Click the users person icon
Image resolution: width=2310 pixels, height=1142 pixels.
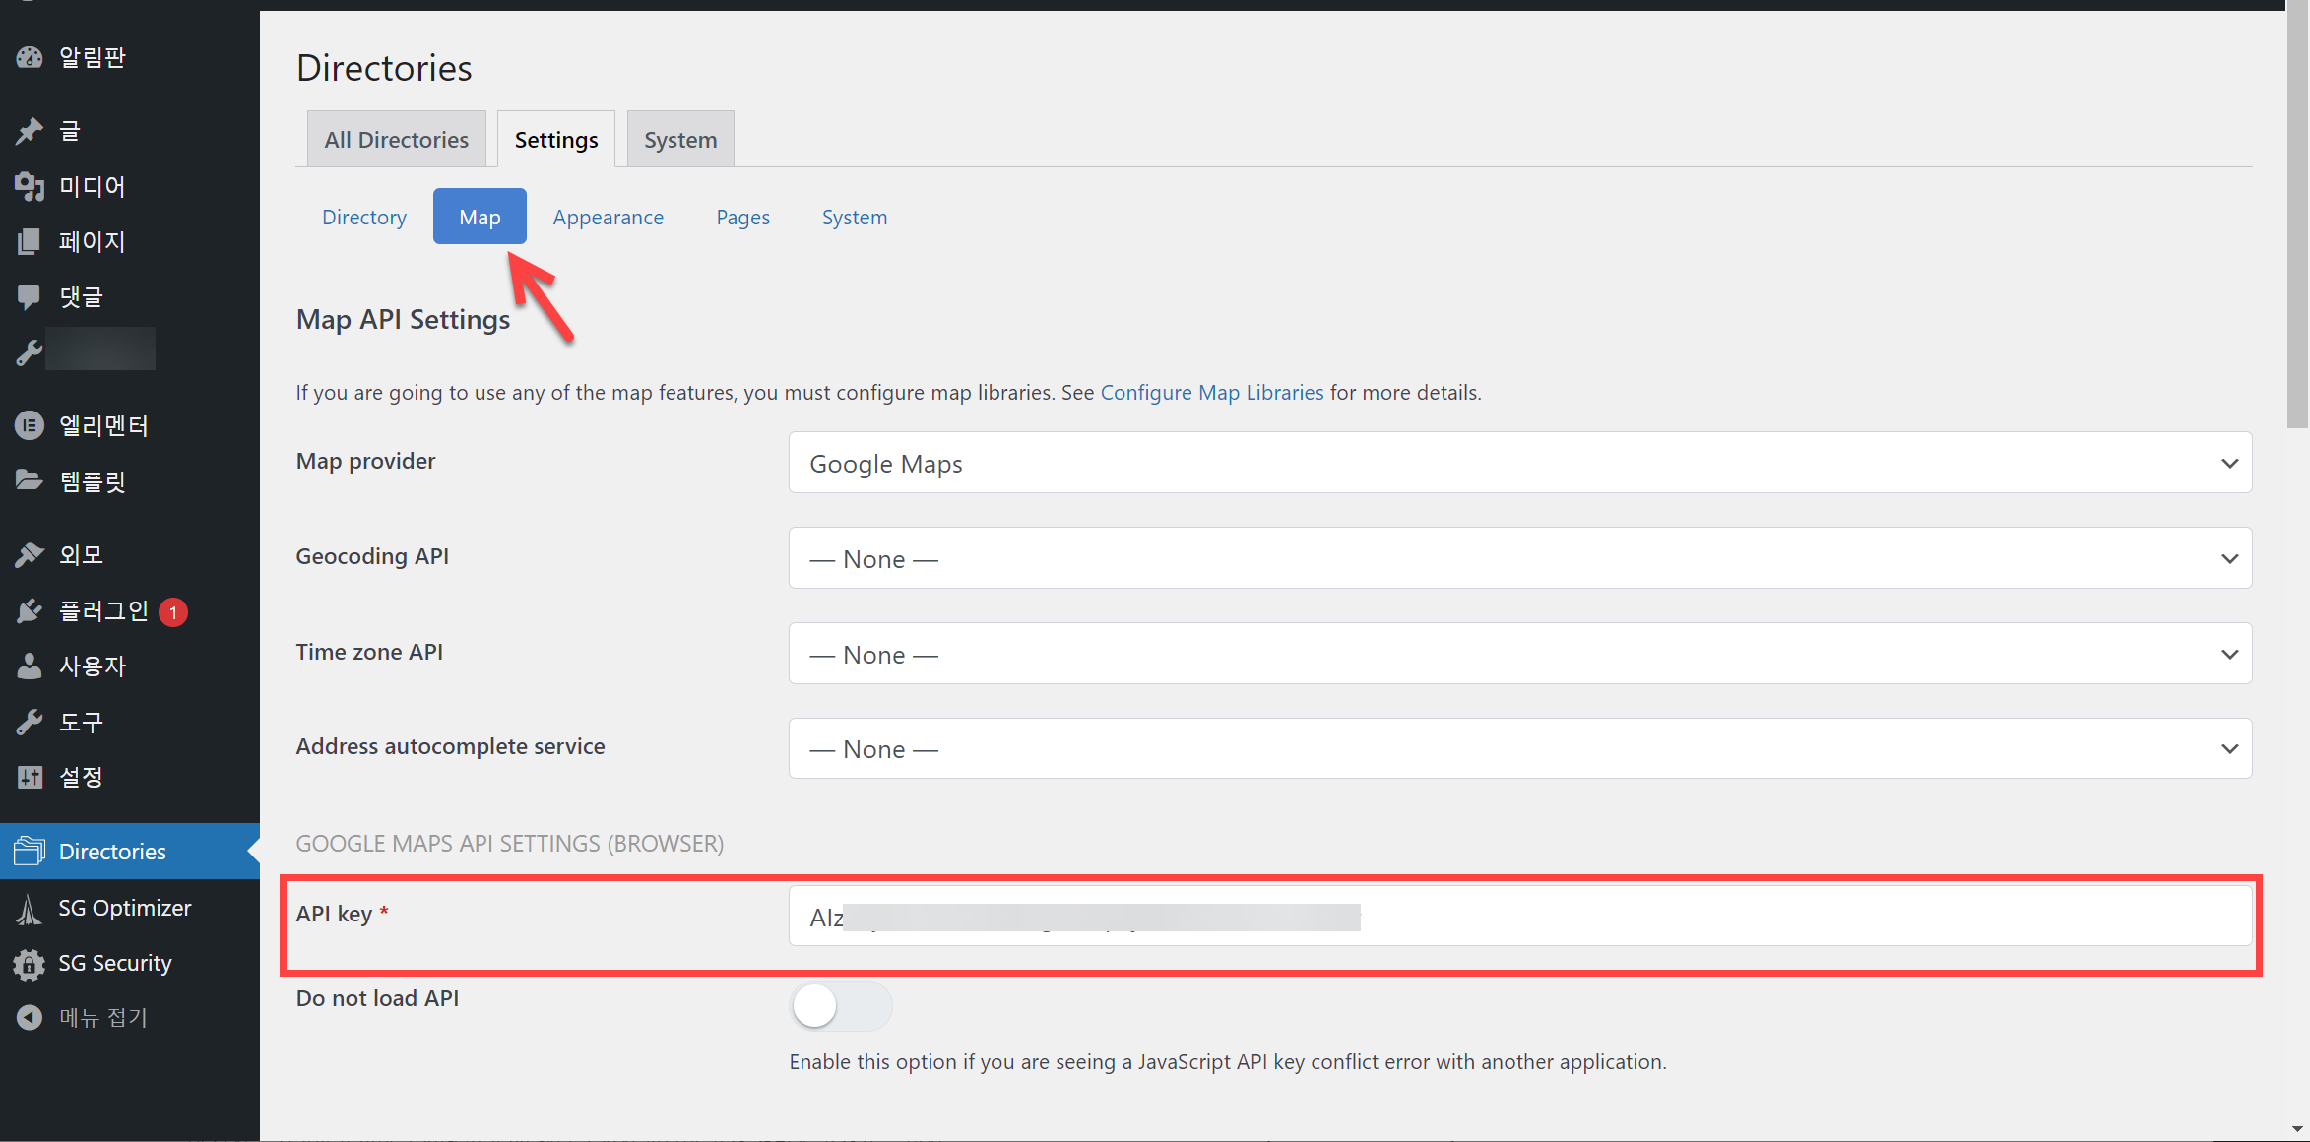(x=30, y=666)
